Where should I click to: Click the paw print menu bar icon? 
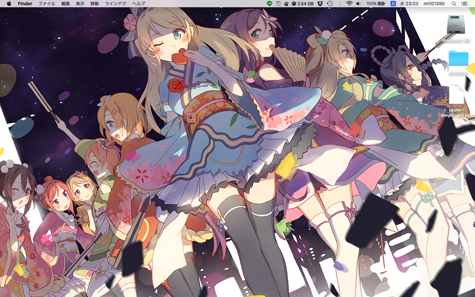pos(286,4)
